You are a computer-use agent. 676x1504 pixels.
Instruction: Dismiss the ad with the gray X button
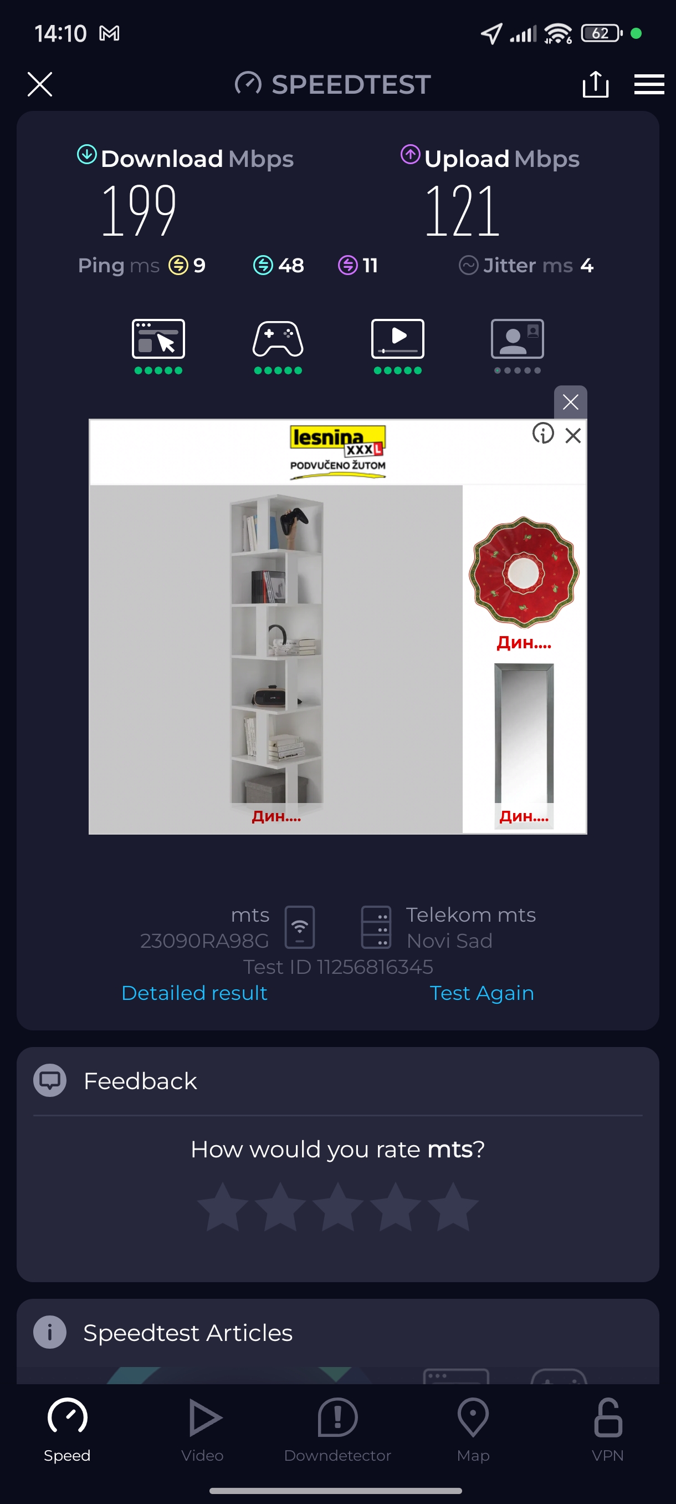pos(570,402)
